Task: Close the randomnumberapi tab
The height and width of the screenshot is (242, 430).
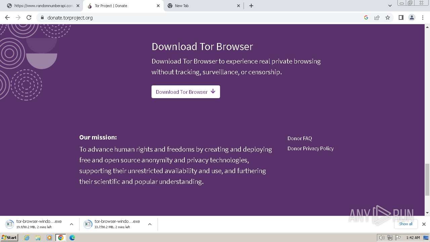Action: point(78,6)
